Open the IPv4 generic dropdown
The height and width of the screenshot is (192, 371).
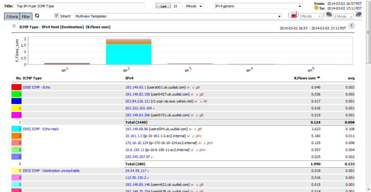(258, 6)
